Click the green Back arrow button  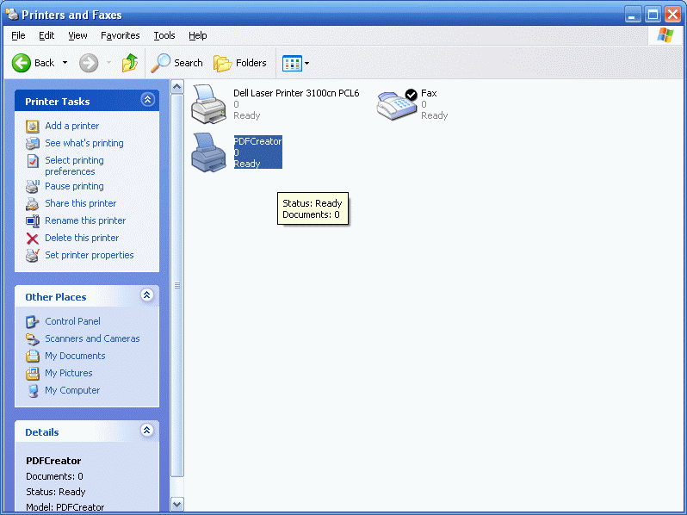pos(21,63)
